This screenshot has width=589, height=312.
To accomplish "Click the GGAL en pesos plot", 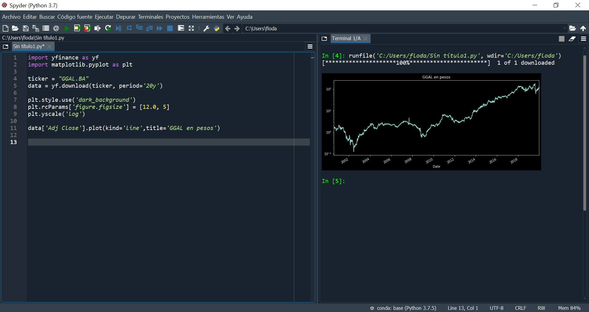I will (x=431, y=122).
